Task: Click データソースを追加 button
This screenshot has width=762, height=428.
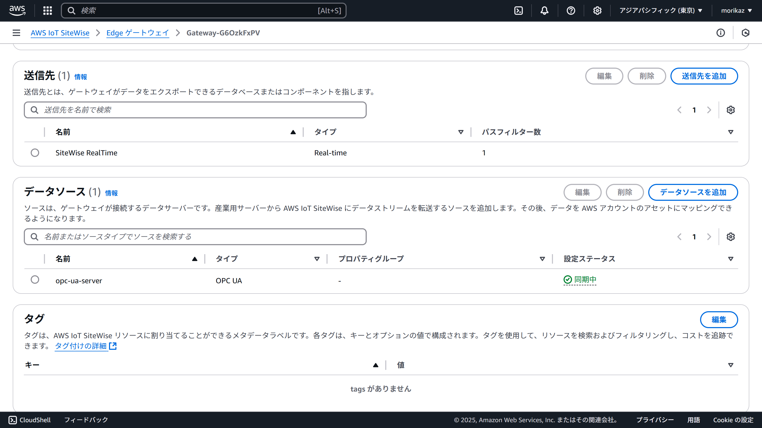Action: [693, 192]
